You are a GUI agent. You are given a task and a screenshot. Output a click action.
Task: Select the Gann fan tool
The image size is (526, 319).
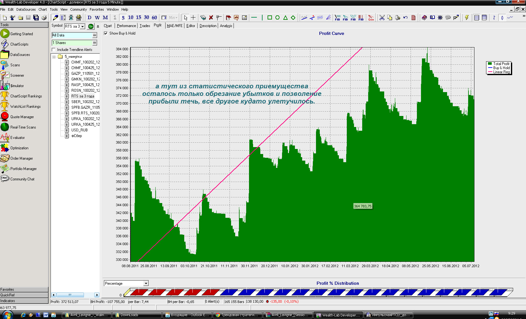[371, 18]
